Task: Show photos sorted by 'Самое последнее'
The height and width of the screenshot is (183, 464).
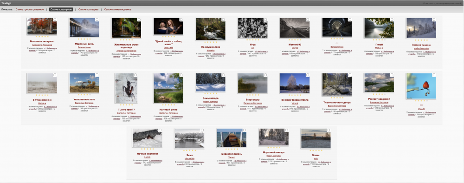Action: [x=88, y=9]
